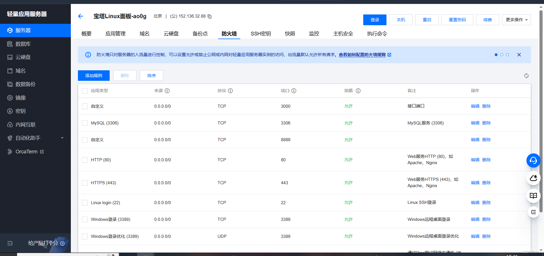
Task: Open 域名 in the sidebar
Action: click(x=35, y=71)
